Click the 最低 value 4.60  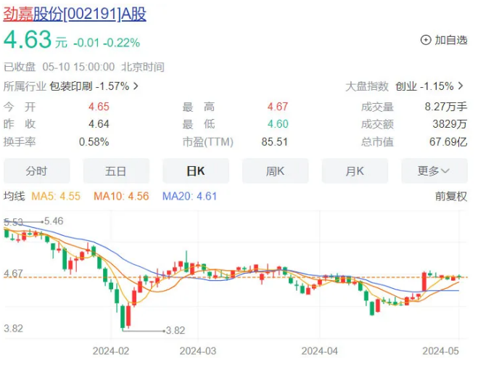278,124
